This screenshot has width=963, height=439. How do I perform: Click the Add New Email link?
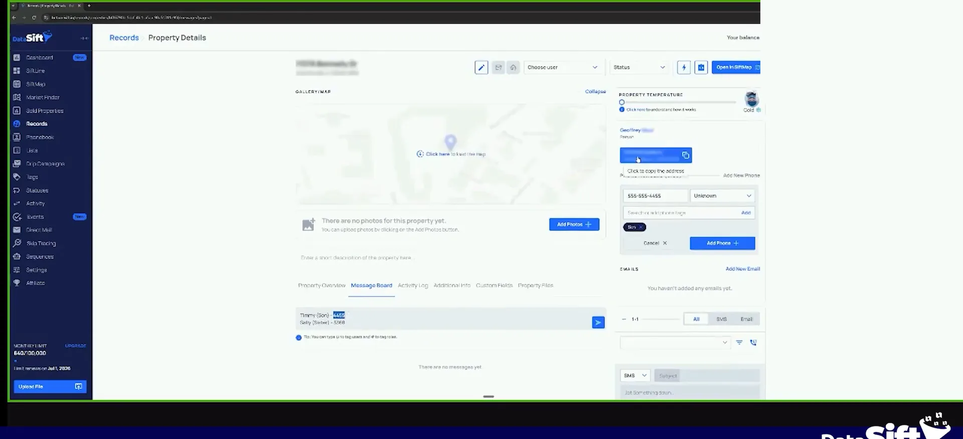tap(742, 269)
